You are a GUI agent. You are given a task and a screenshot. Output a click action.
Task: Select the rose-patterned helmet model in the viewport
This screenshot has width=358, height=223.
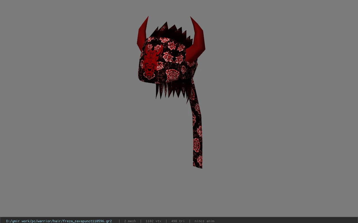coord(171,92)
